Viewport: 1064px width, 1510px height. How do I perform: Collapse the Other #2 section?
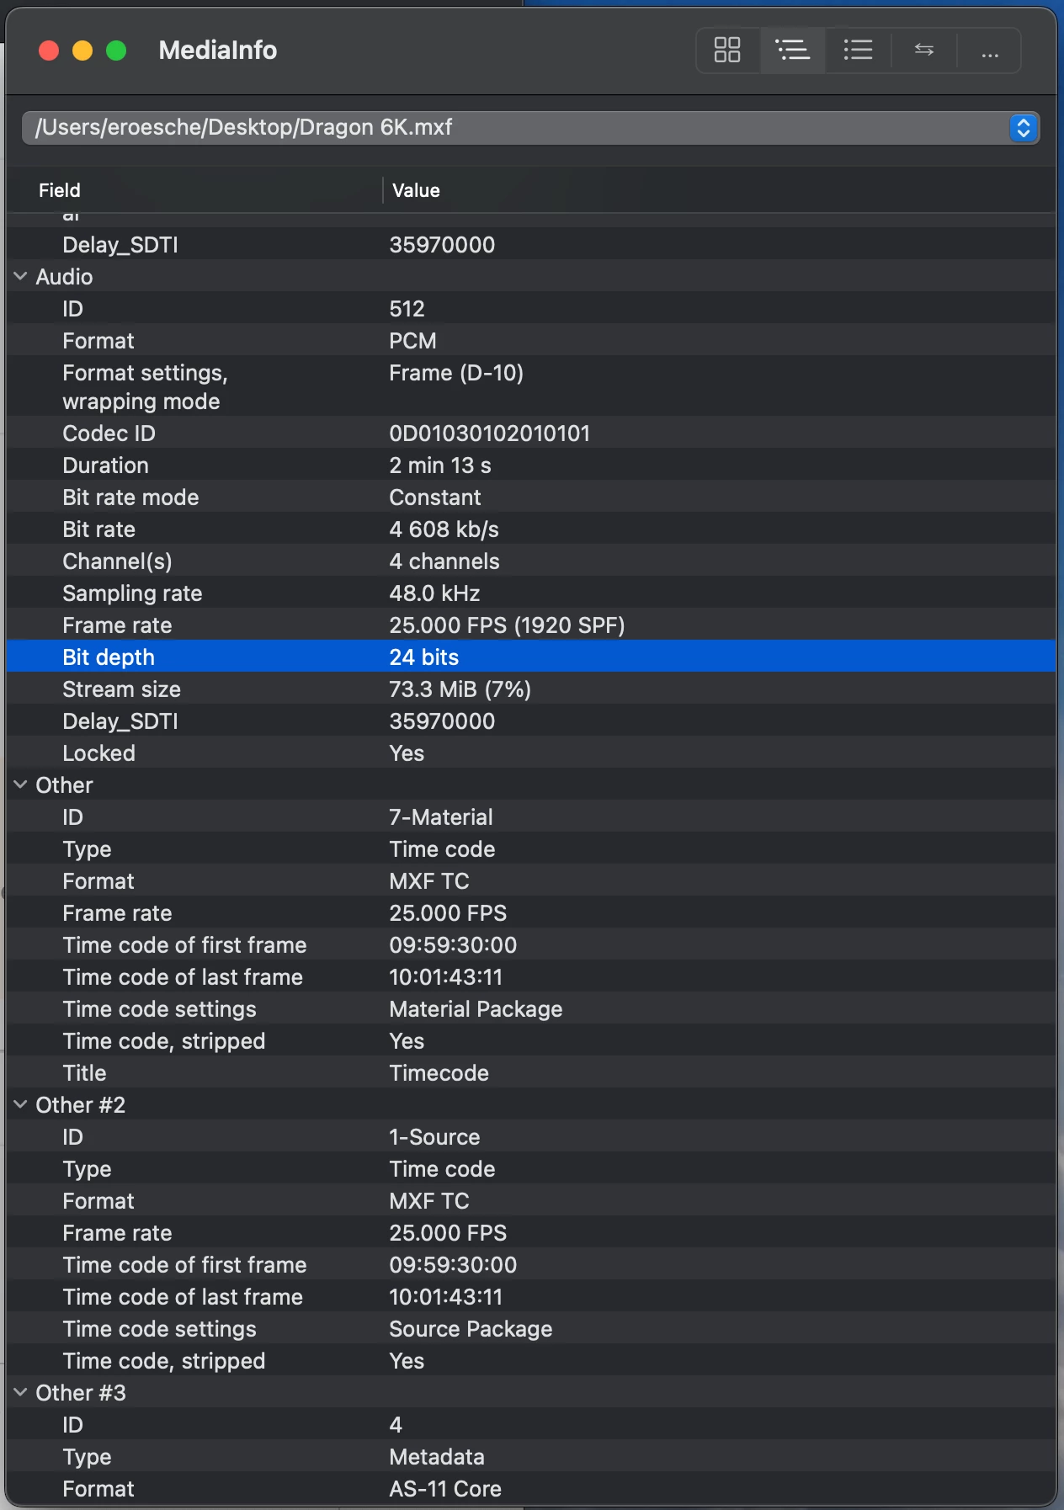pos(21,1104)
